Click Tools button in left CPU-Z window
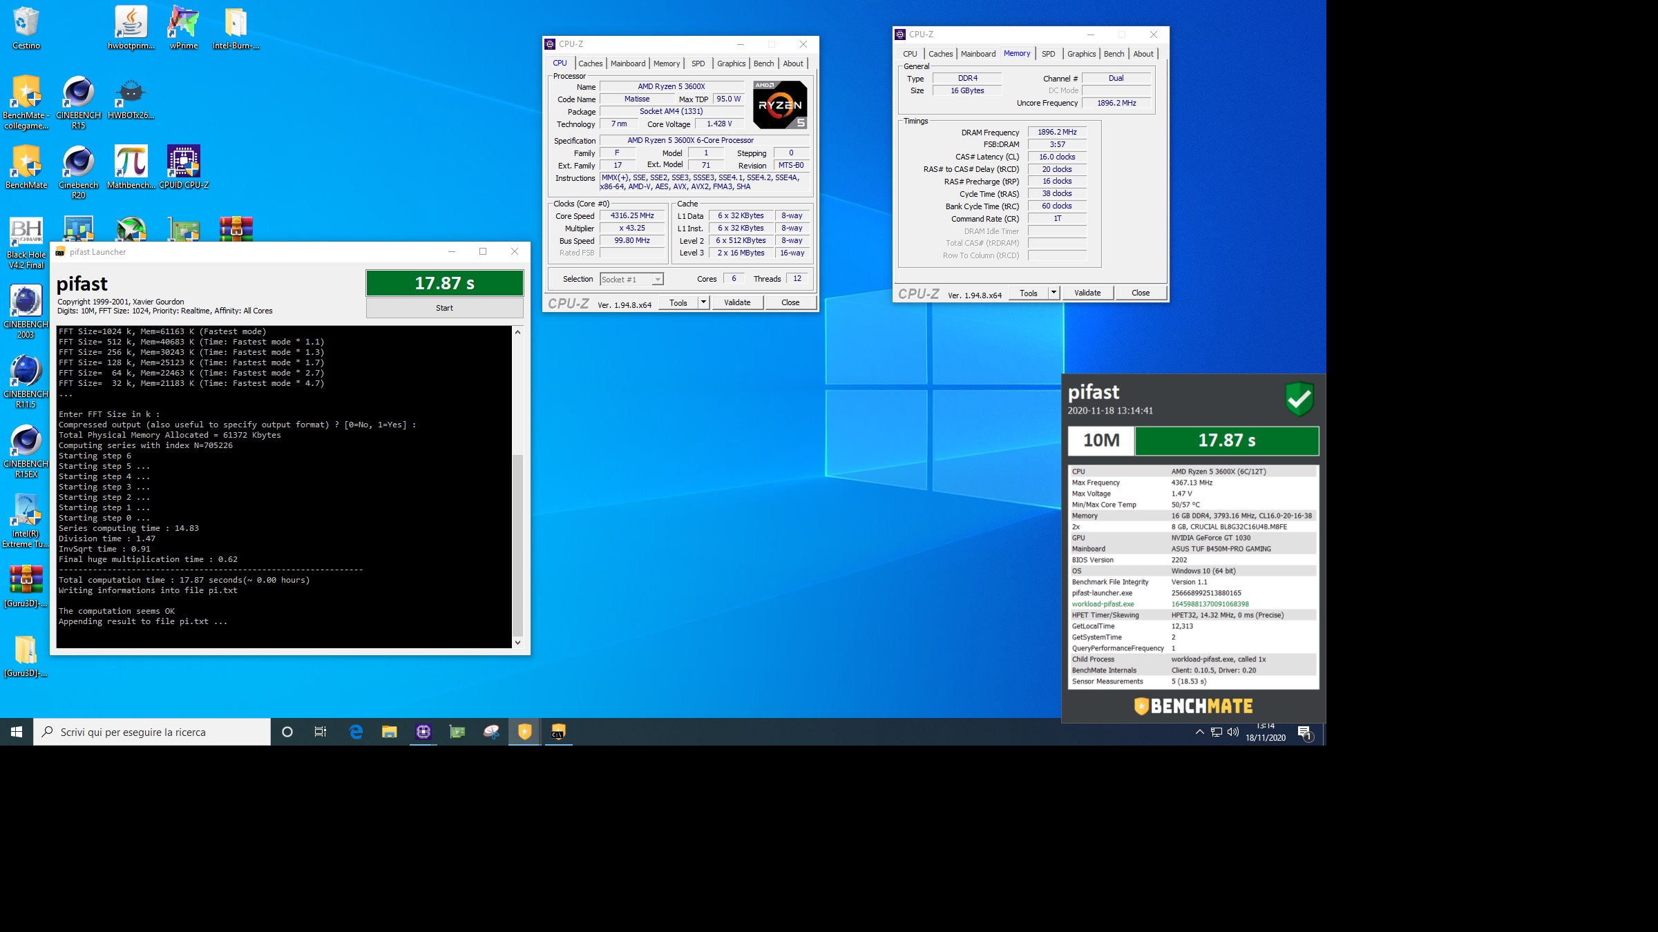 [678, 302]
